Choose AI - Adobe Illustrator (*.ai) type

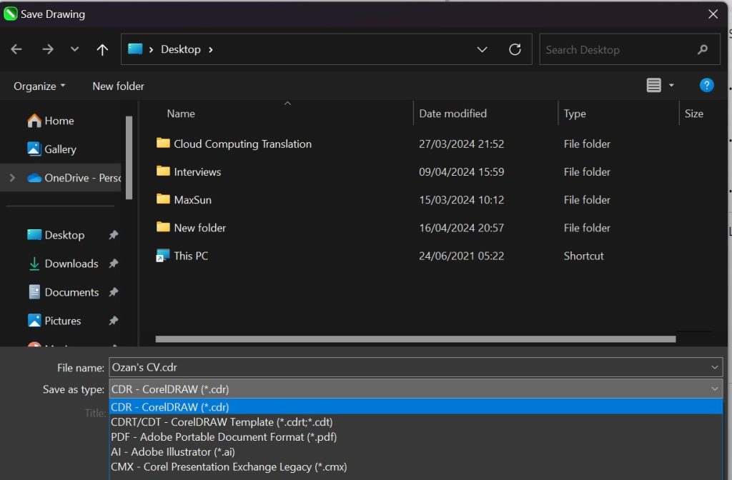(415, 451)
